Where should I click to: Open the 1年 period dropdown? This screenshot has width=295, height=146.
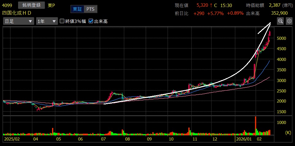(47, 21)
